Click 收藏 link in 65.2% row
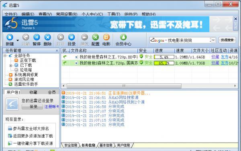This screenshot has width=241, height=151. tap(215, 63)
